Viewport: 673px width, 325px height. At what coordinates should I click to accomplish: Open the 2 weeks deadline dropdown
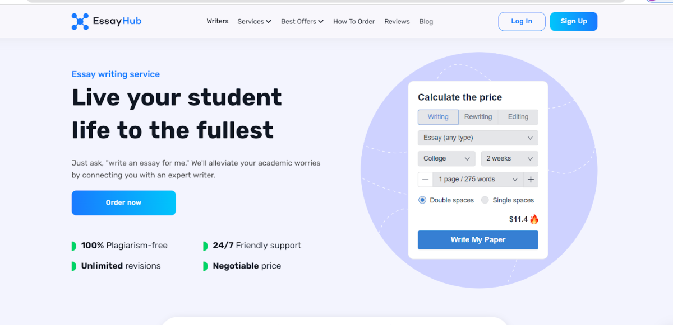point(509,158)
